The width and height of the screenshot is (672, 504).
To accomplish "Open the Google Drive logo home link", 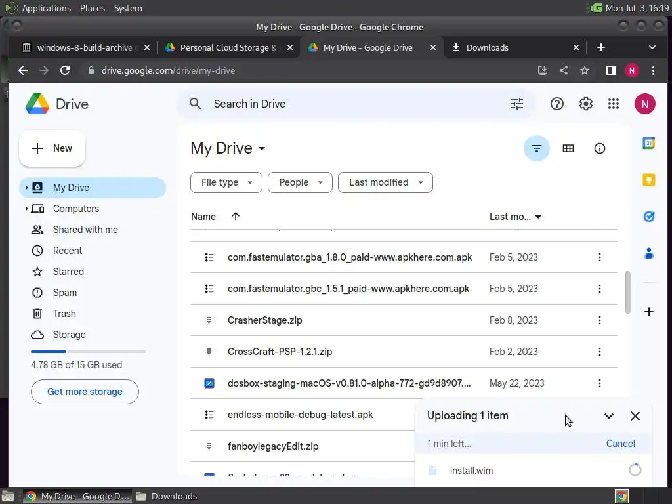I will 57,104.
